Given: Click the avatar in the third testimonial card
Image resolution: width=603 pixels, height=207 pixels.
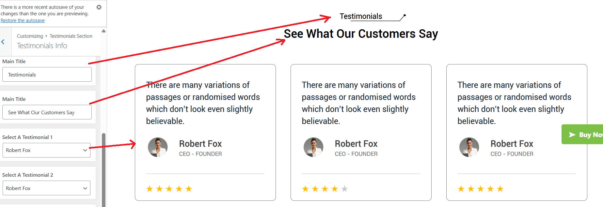Looking at the screenshot, I should pos(469,147).
